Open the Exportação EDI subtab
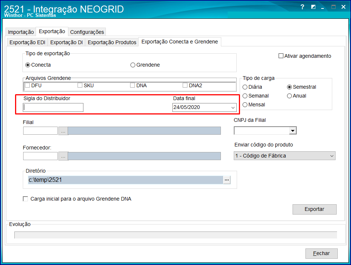The height and width of the screenshot is (265, 351). point(27,42)
